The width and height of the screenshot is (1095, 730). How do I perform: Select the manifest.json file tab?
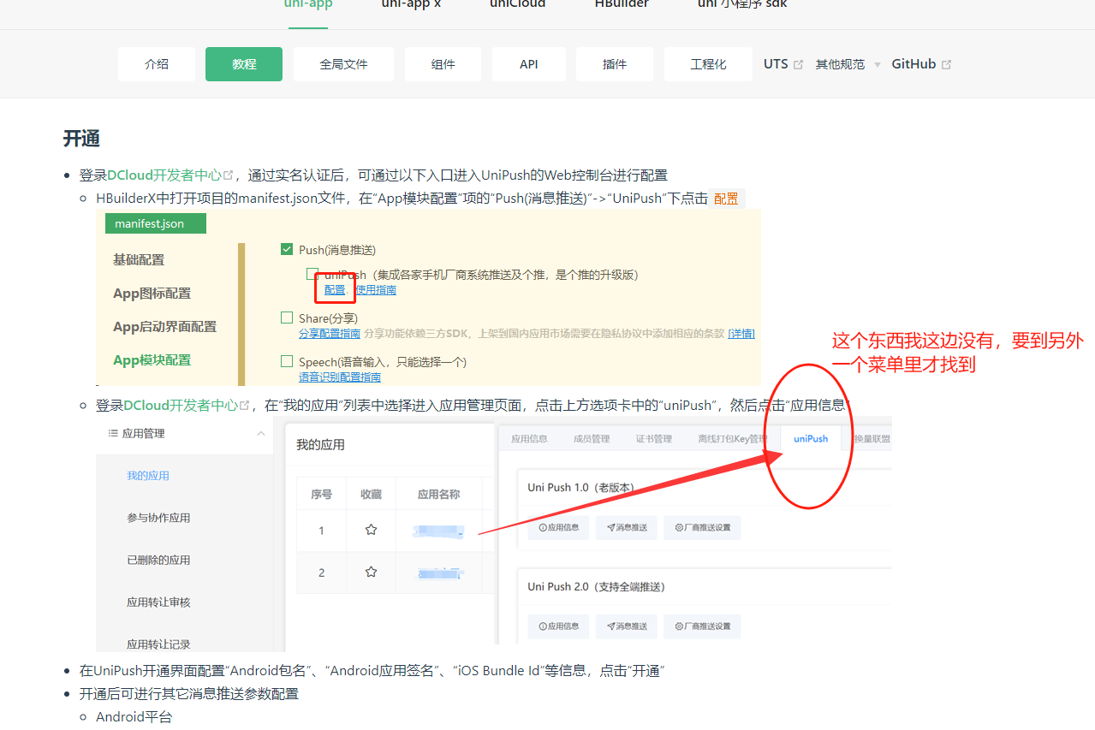point(155,224)
